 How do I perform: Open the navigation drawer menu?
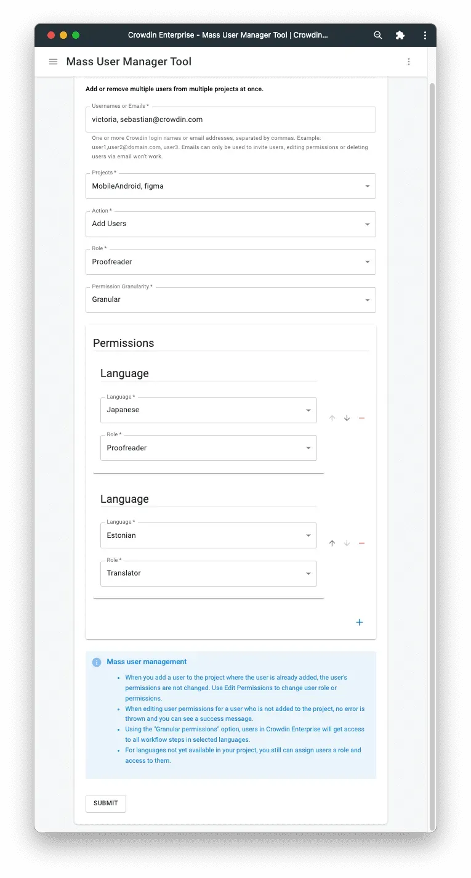pyautogui.click(x=53, y=62)
